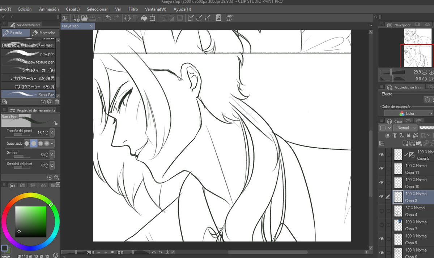Open the Edición menu

pyautogui.click(x=25, y=9)
